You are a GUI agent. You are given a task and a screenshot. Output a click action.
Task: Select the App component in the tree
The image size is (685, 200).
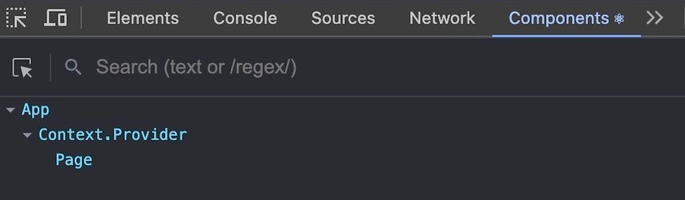pyautogui.click(x=35, y=109)
